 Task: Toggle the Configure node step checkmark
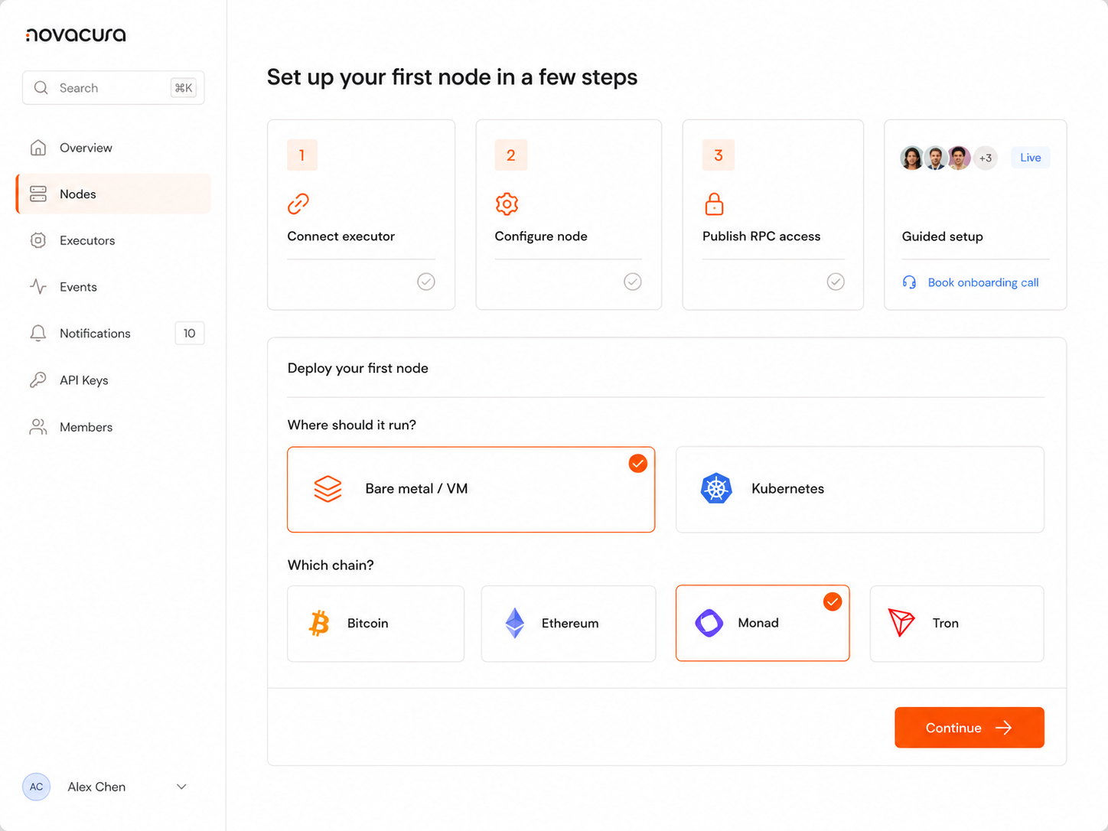633,282
